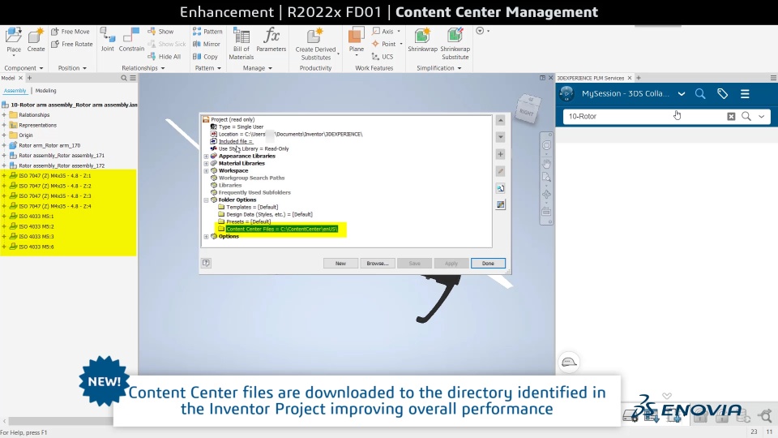This screenshot has width=778, height=438.
Task: Click the search icon in Model browser
Action: (x=124, y=78)
